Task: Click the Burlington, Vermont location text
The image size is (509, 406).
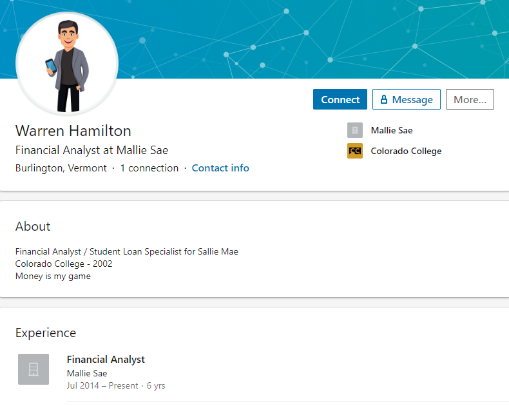Action: click(61, 168)
